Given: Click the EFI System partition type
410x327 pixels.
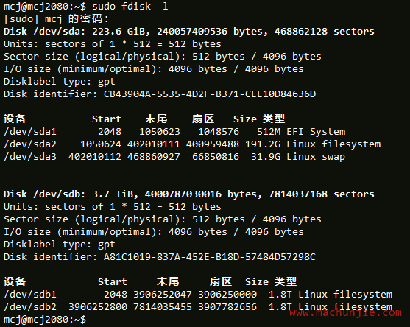Looking at the screenshot, I should tap(316, 132).
